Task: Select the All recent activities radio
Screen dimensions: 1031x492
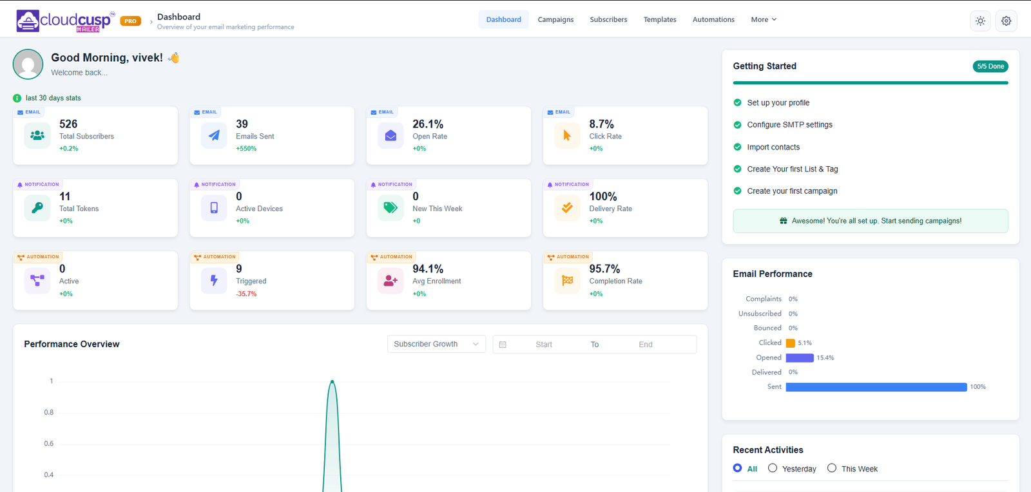Action: click(x=737, y=468)
